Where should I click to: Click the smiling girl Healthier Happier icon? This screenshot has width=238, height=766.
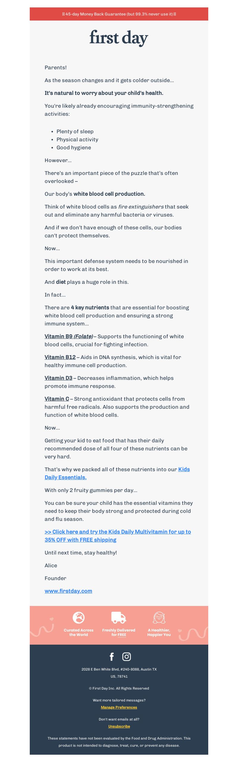click(159, 618)
